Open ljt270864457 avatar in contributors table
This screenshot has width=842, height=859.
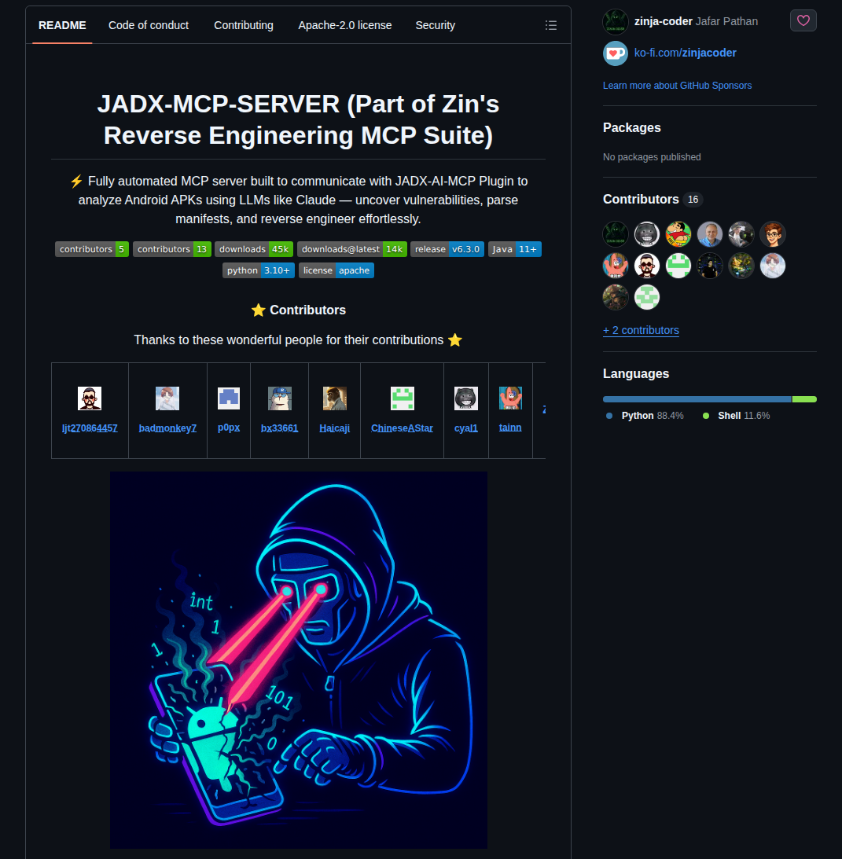click(90, 398)
